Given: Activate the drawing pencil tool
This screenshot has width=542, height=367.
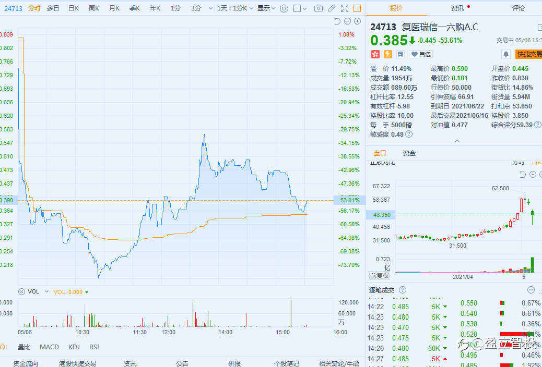Looking at the screenshot, I should pos(332,8).
